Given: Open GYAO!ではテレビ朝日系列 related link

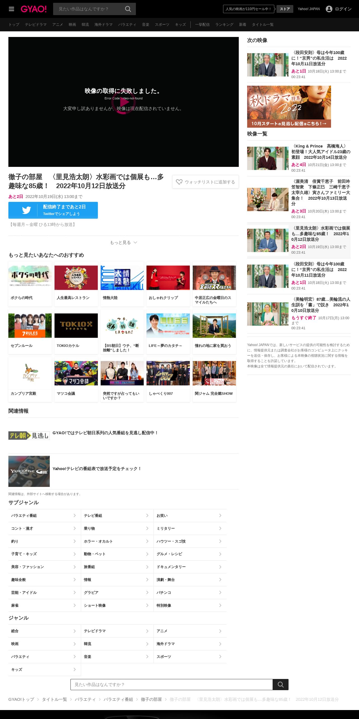Looking at the screenshot, I should pyautogui.click(x=105, y=433).
